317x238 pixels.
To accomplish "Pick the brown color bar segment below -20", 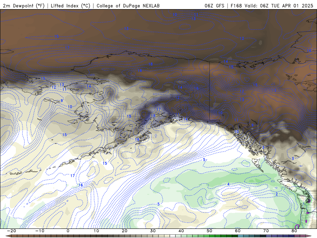I will [x=14, y=236].
